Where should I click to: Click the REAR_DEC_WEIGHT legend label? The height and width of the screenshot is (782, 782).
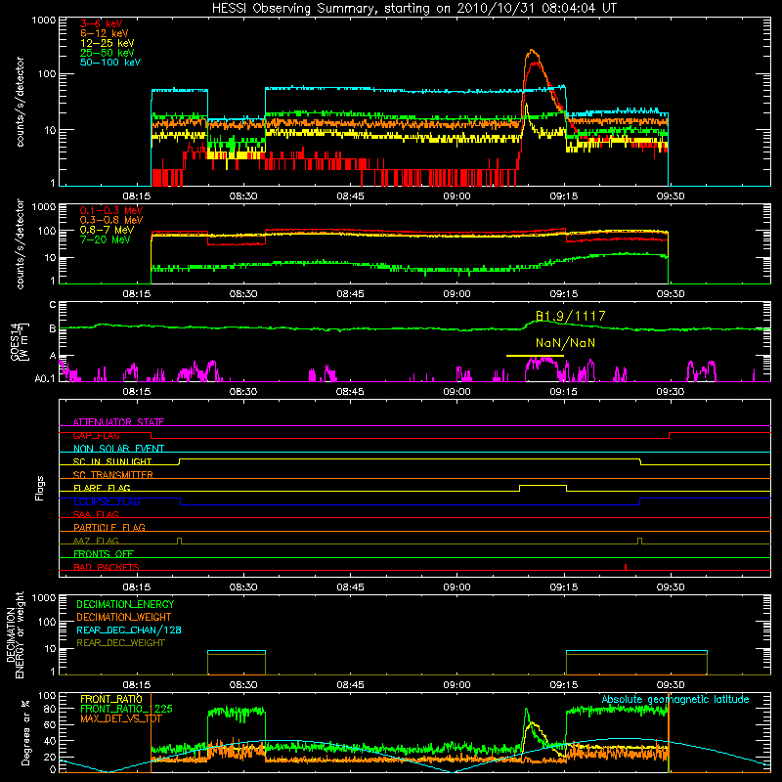click(120, 643)
